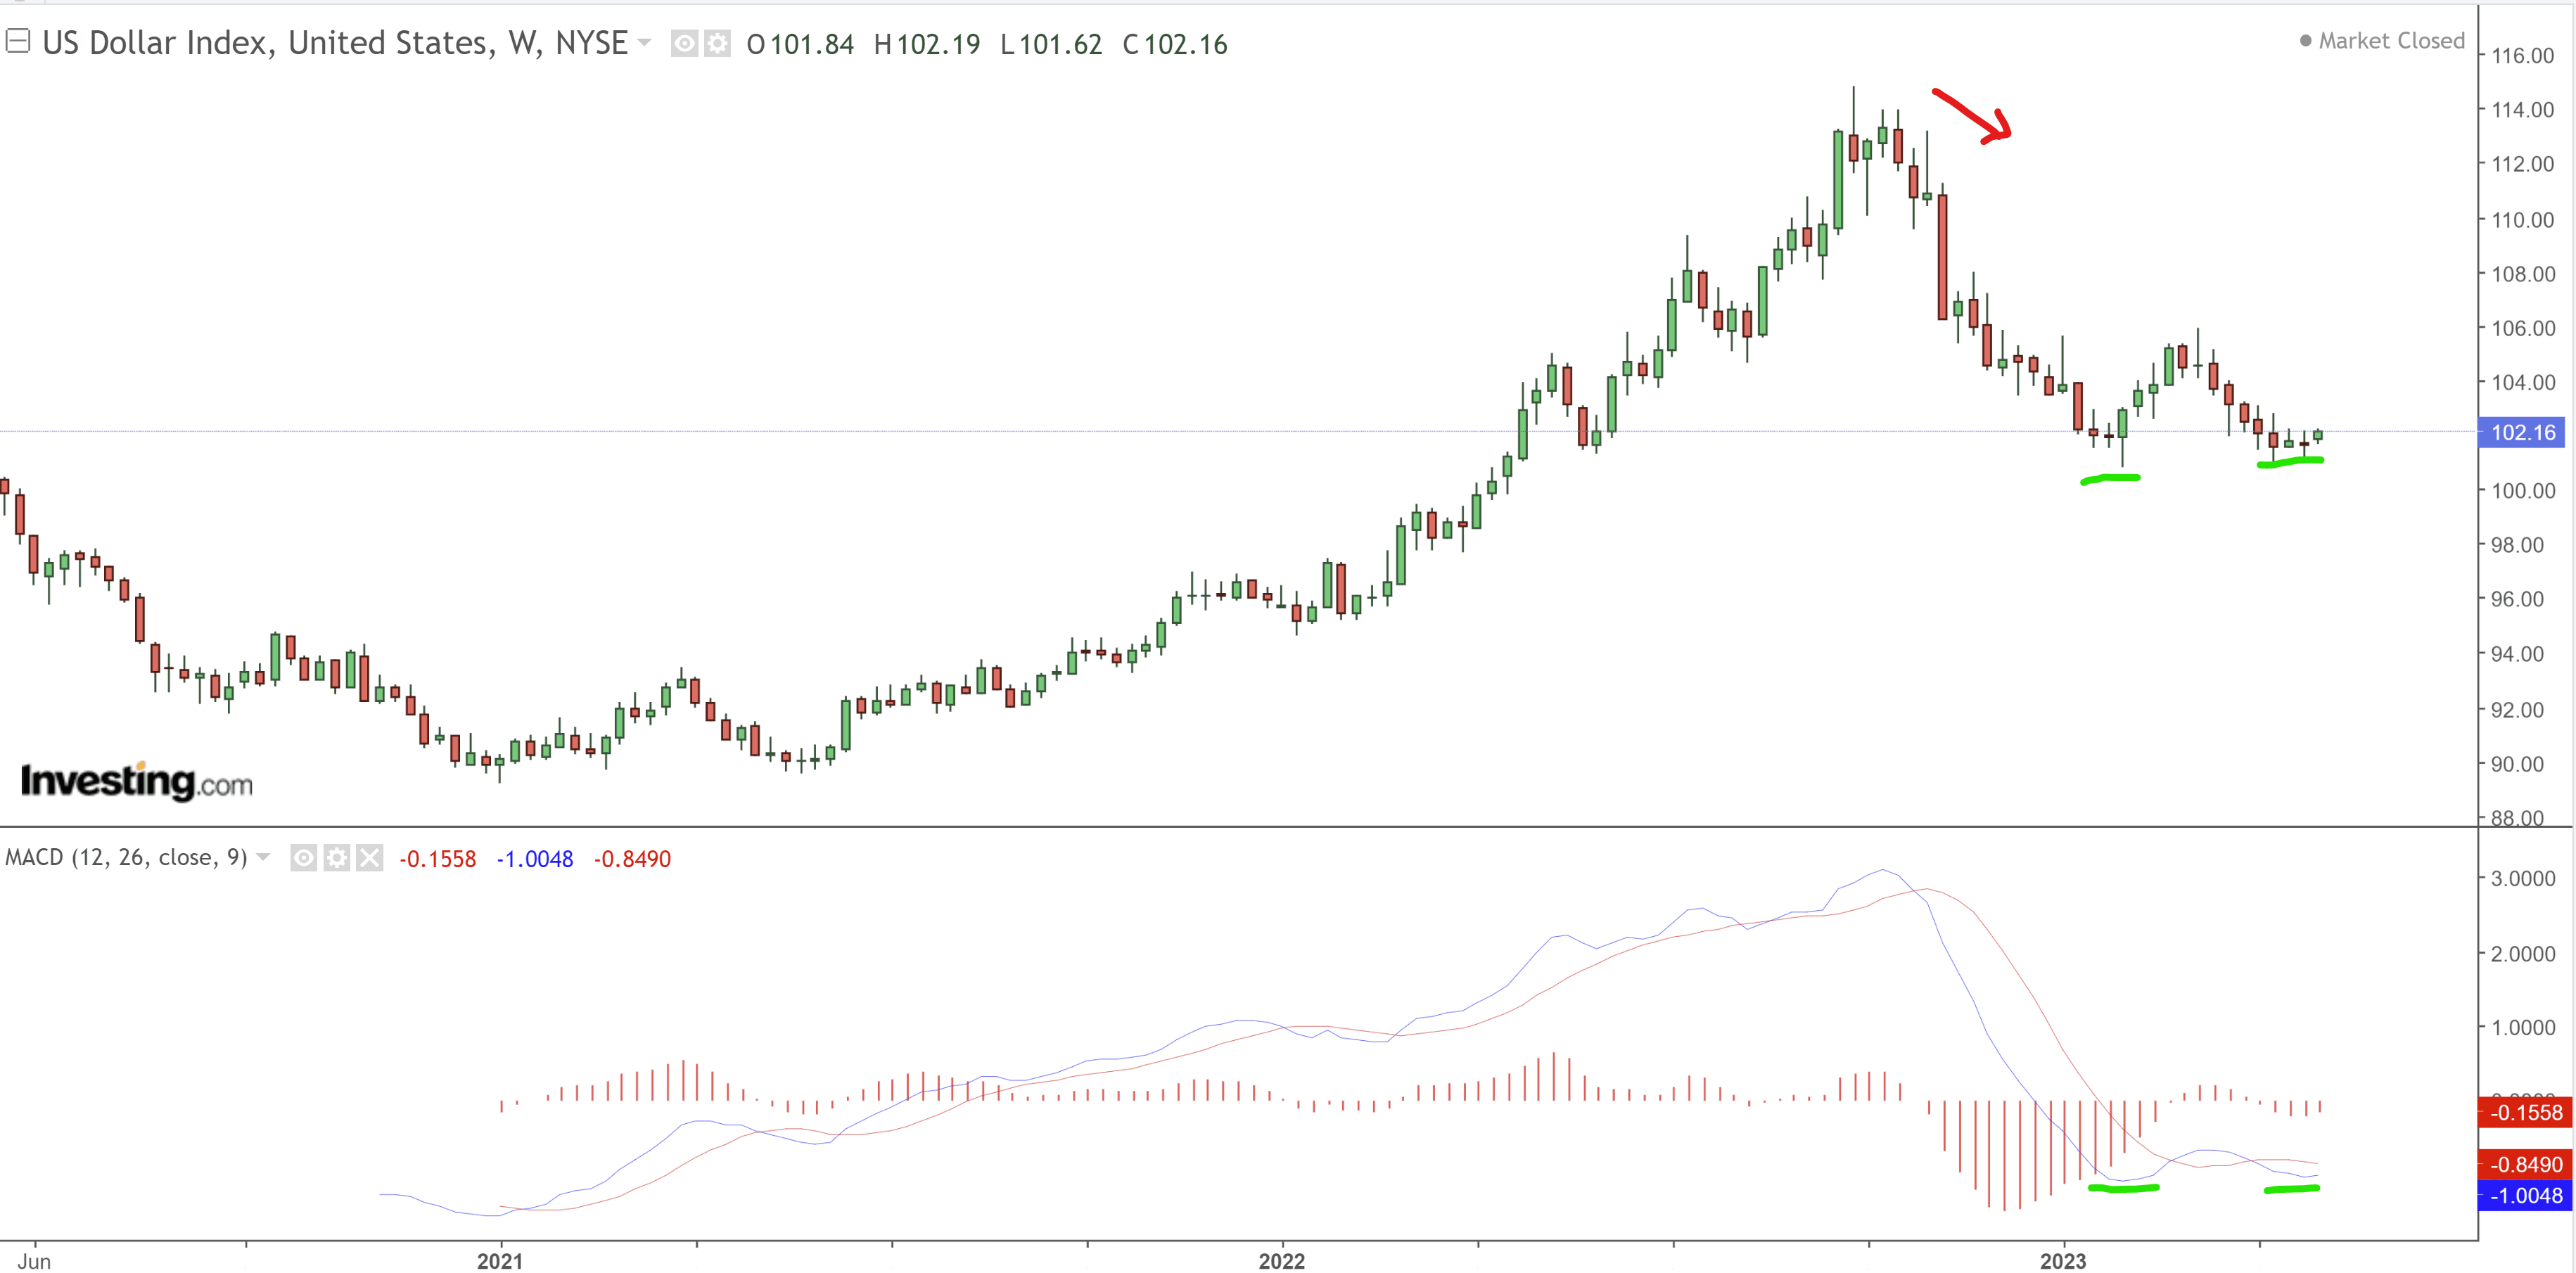Open the MACD indicator dropdown arrow
The height and width of the screenshot is (1273, 2576).
pyautogui.click(x=263, y=857)
